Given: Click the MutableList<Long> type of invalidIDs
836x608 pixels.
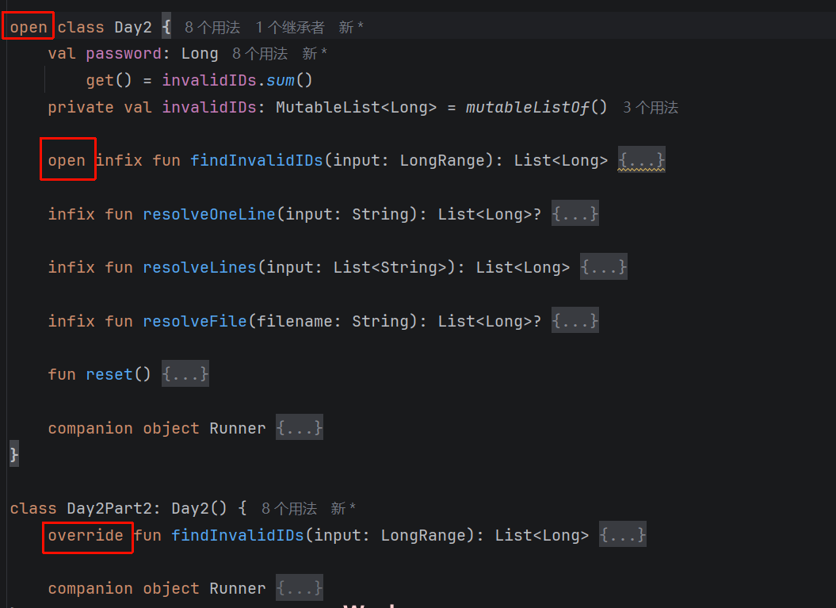Looking at the screenshot, I should [356, 108].
